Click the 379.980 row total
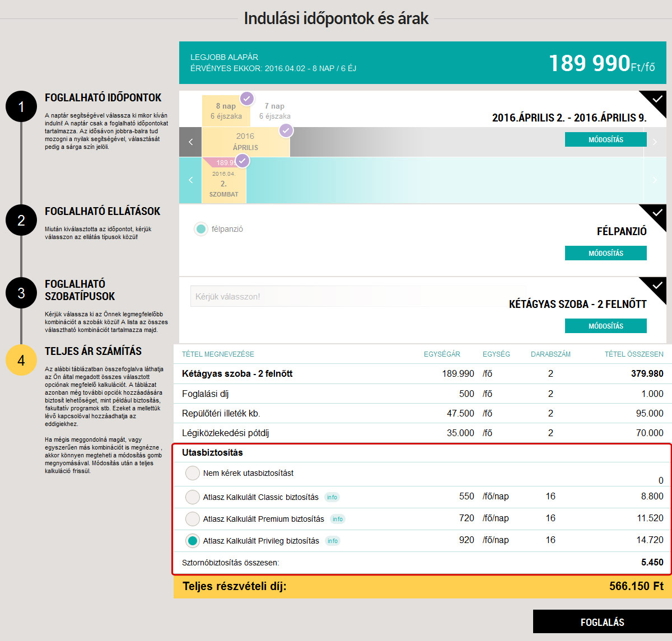 pos(647,373)
